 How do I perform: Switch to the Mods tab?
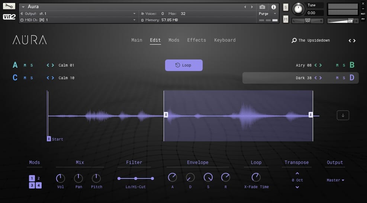click(174, 40)
